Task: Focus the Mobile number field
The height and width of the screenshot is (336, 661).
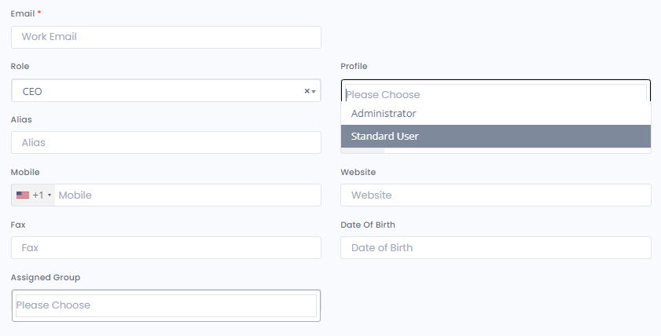Action: tap(188, 195)
